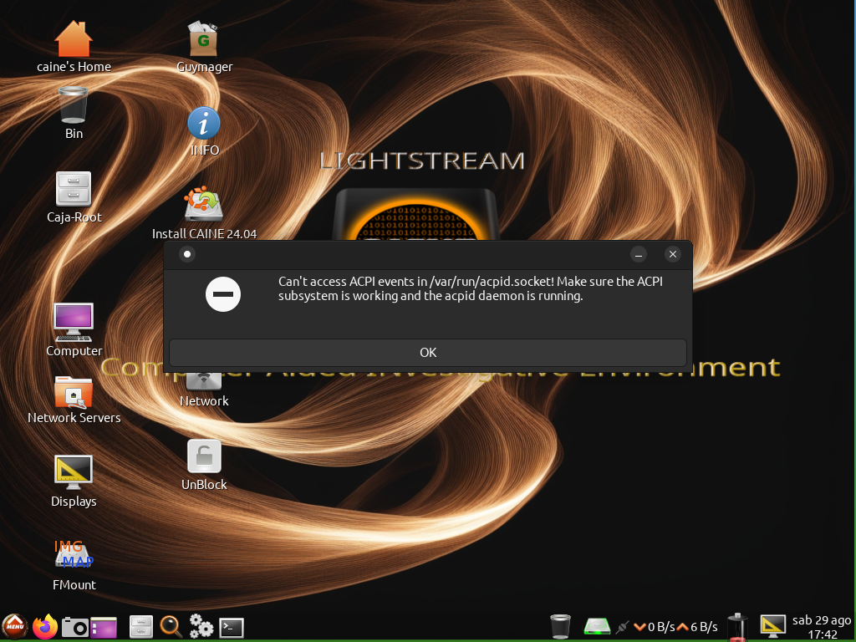
Task: Open the Bin desktop icon
Action: coord(74,114)
